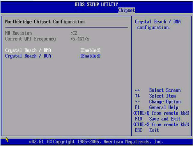Click the Save and Exit text
The height and width of the screenshot is (146, 193).
(x=165, y=119)
